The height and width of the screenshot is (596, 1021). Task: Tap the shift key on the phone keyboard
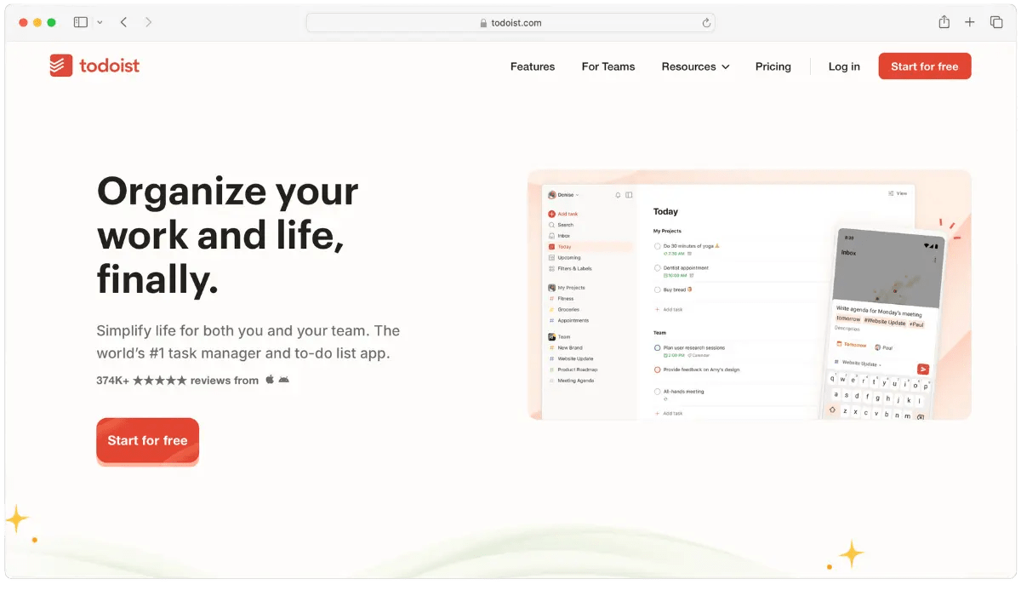point(832,410)
